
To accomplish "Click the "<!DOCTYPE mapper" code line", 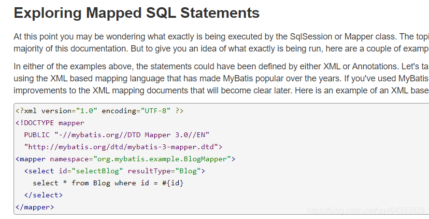I will (x=50, y=123).
